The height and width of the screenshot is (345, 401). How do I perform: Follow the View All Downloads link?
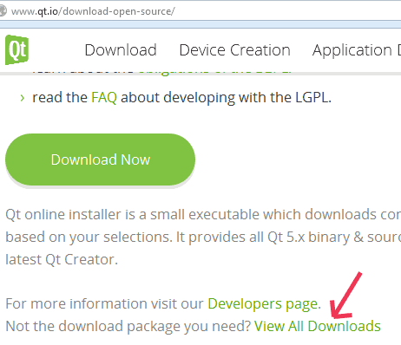click(318, 326)
